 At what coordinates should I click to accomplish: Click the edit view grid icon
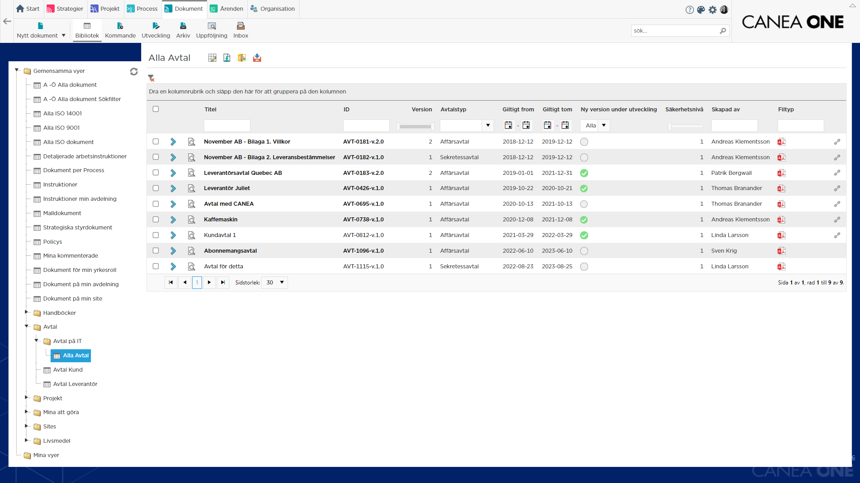[x=212, y=58]
